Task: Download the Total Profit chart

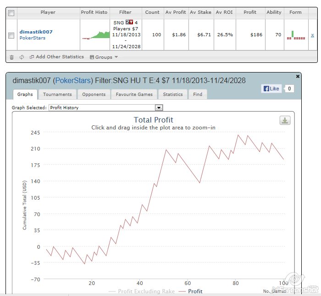Action: tap(285, 120)
